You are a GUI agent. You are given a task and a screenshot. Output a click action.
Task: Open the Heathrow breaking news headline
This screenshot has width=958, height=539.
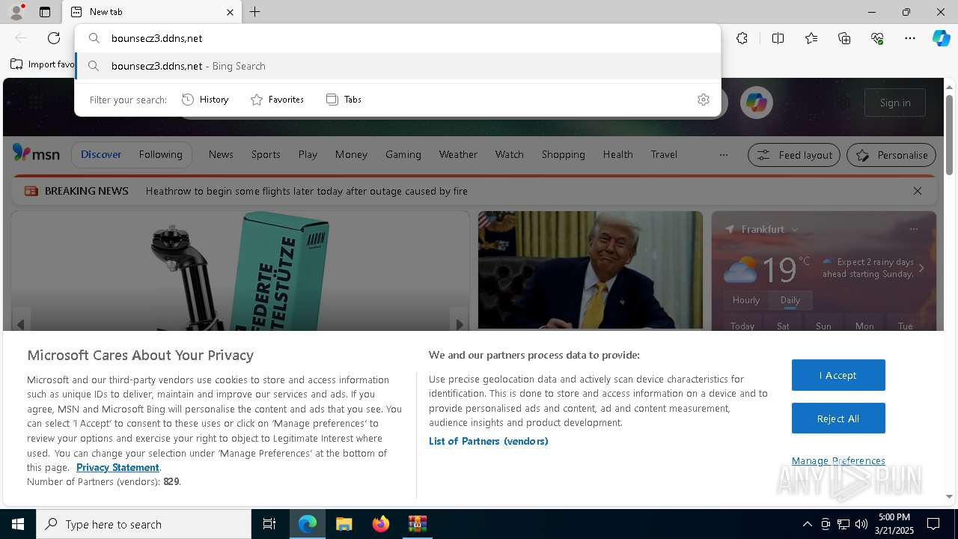pos(307,191)
